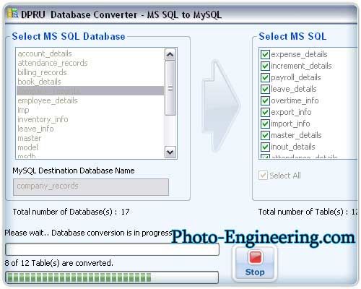
Task: Click the large right-pointing transfer arrow
Action: 221,105
